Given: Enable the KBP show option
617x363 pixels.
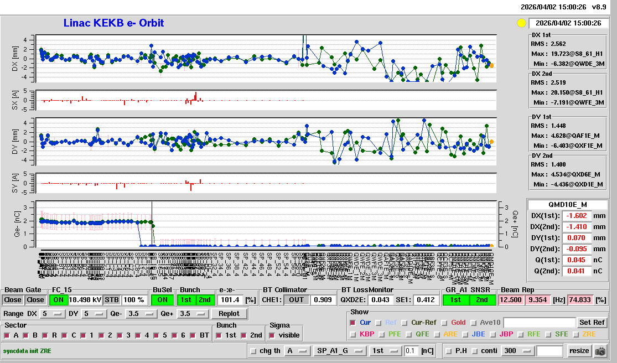Looking at the screenshot, I should pos(353,334).
